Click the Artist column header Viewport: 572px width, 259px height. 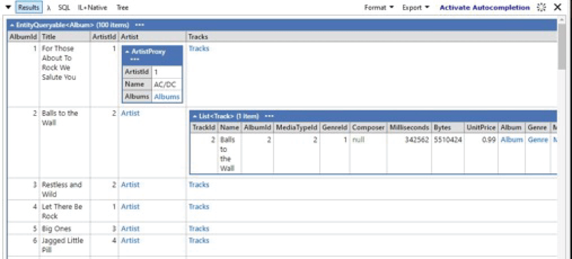153,37
